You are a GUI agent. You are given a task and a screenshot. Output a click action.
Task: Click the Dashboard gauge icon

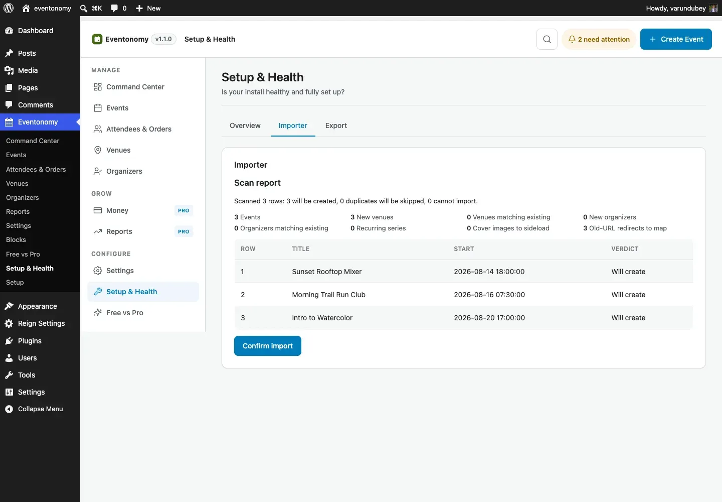tap(9, 31)
